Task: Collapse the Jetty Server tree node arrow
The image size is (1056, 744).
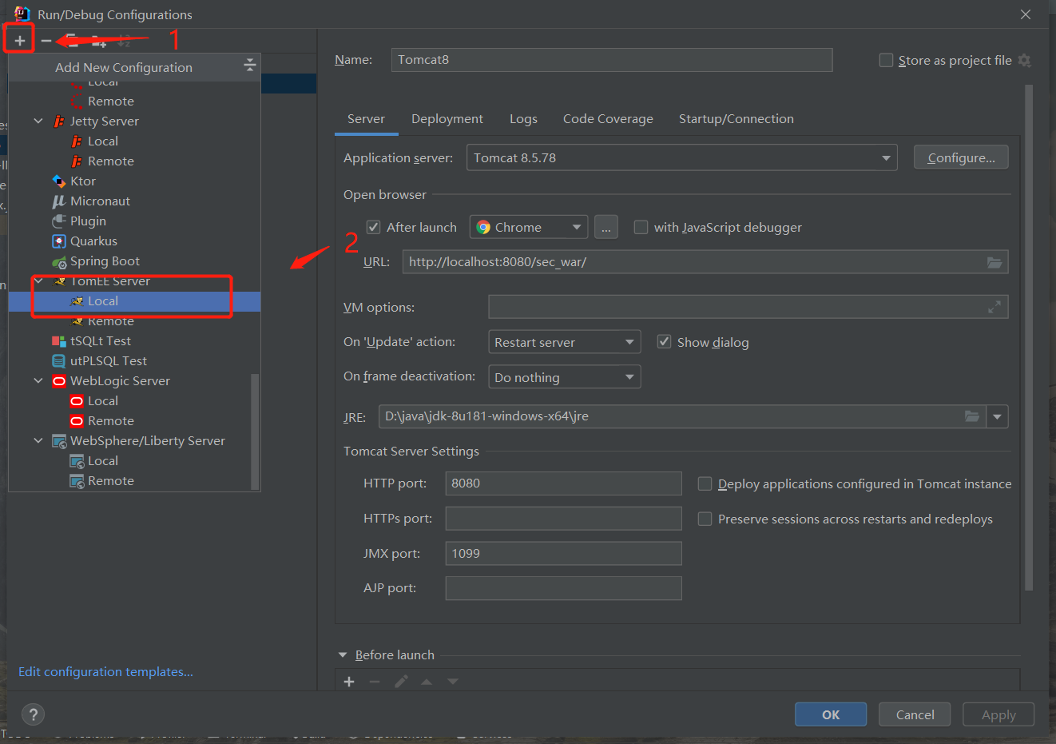Action: [x=38, y=121]
